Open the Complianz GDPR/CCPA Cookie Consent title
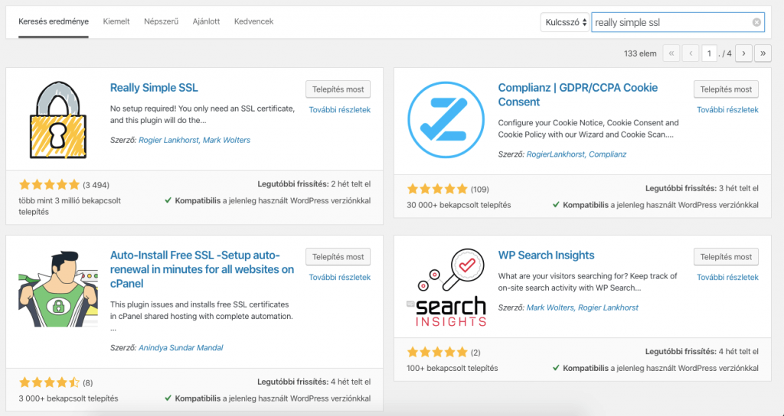Screen dimensions: 784x416 click(x=578, y=95)
